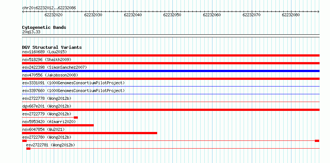Screen dimensions: 330x163
Task: Open the esv3397660 variant label
Action: coord(73,91)
